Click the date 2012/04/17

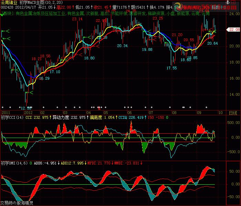point(25,7)
